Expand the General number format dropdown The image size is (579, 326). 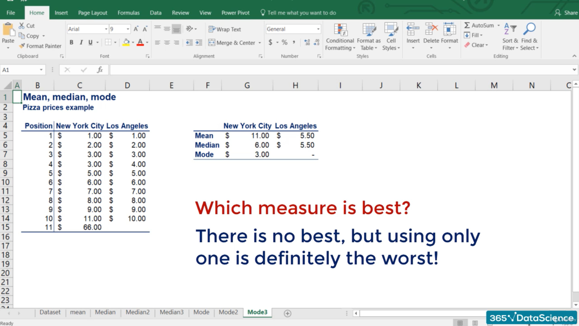tap(318, 29)
